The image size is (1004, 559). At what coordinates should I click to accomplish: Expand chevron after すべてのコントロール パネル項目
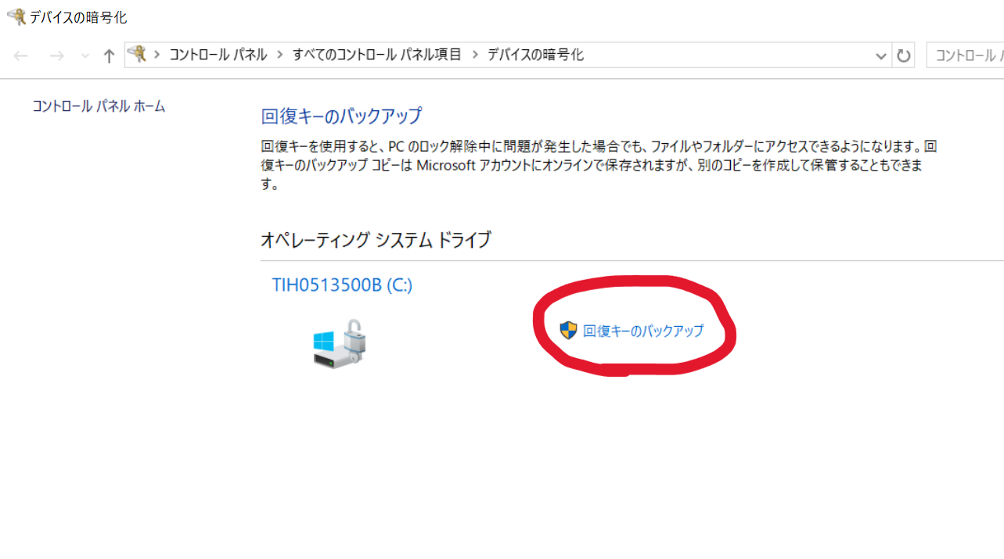click(474, 55)
